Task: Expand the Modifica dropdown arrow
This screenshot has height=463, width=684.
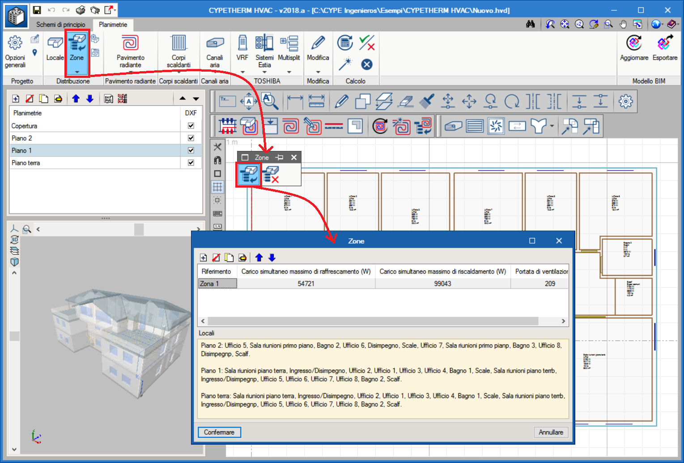Action: pyautogui.click(x=318, y=72)
